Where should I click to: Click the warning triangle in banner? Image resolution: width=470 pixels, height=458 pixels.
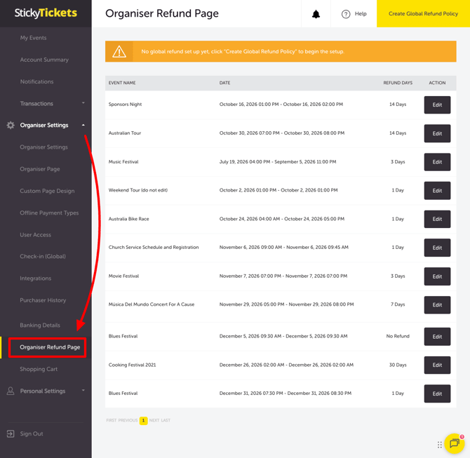point(119,52)
